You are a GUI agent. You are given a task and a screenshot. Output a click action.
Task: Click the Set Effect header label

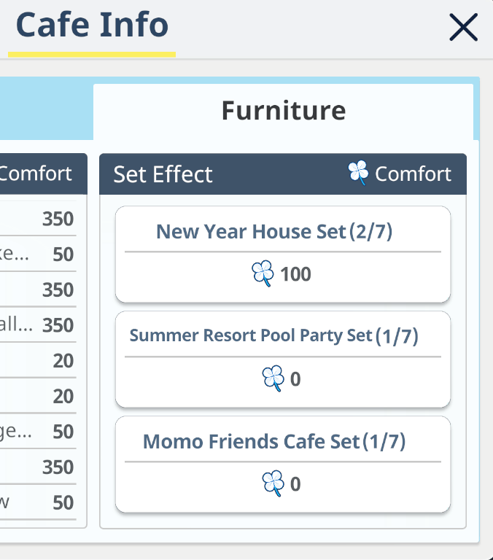[163, 174]
